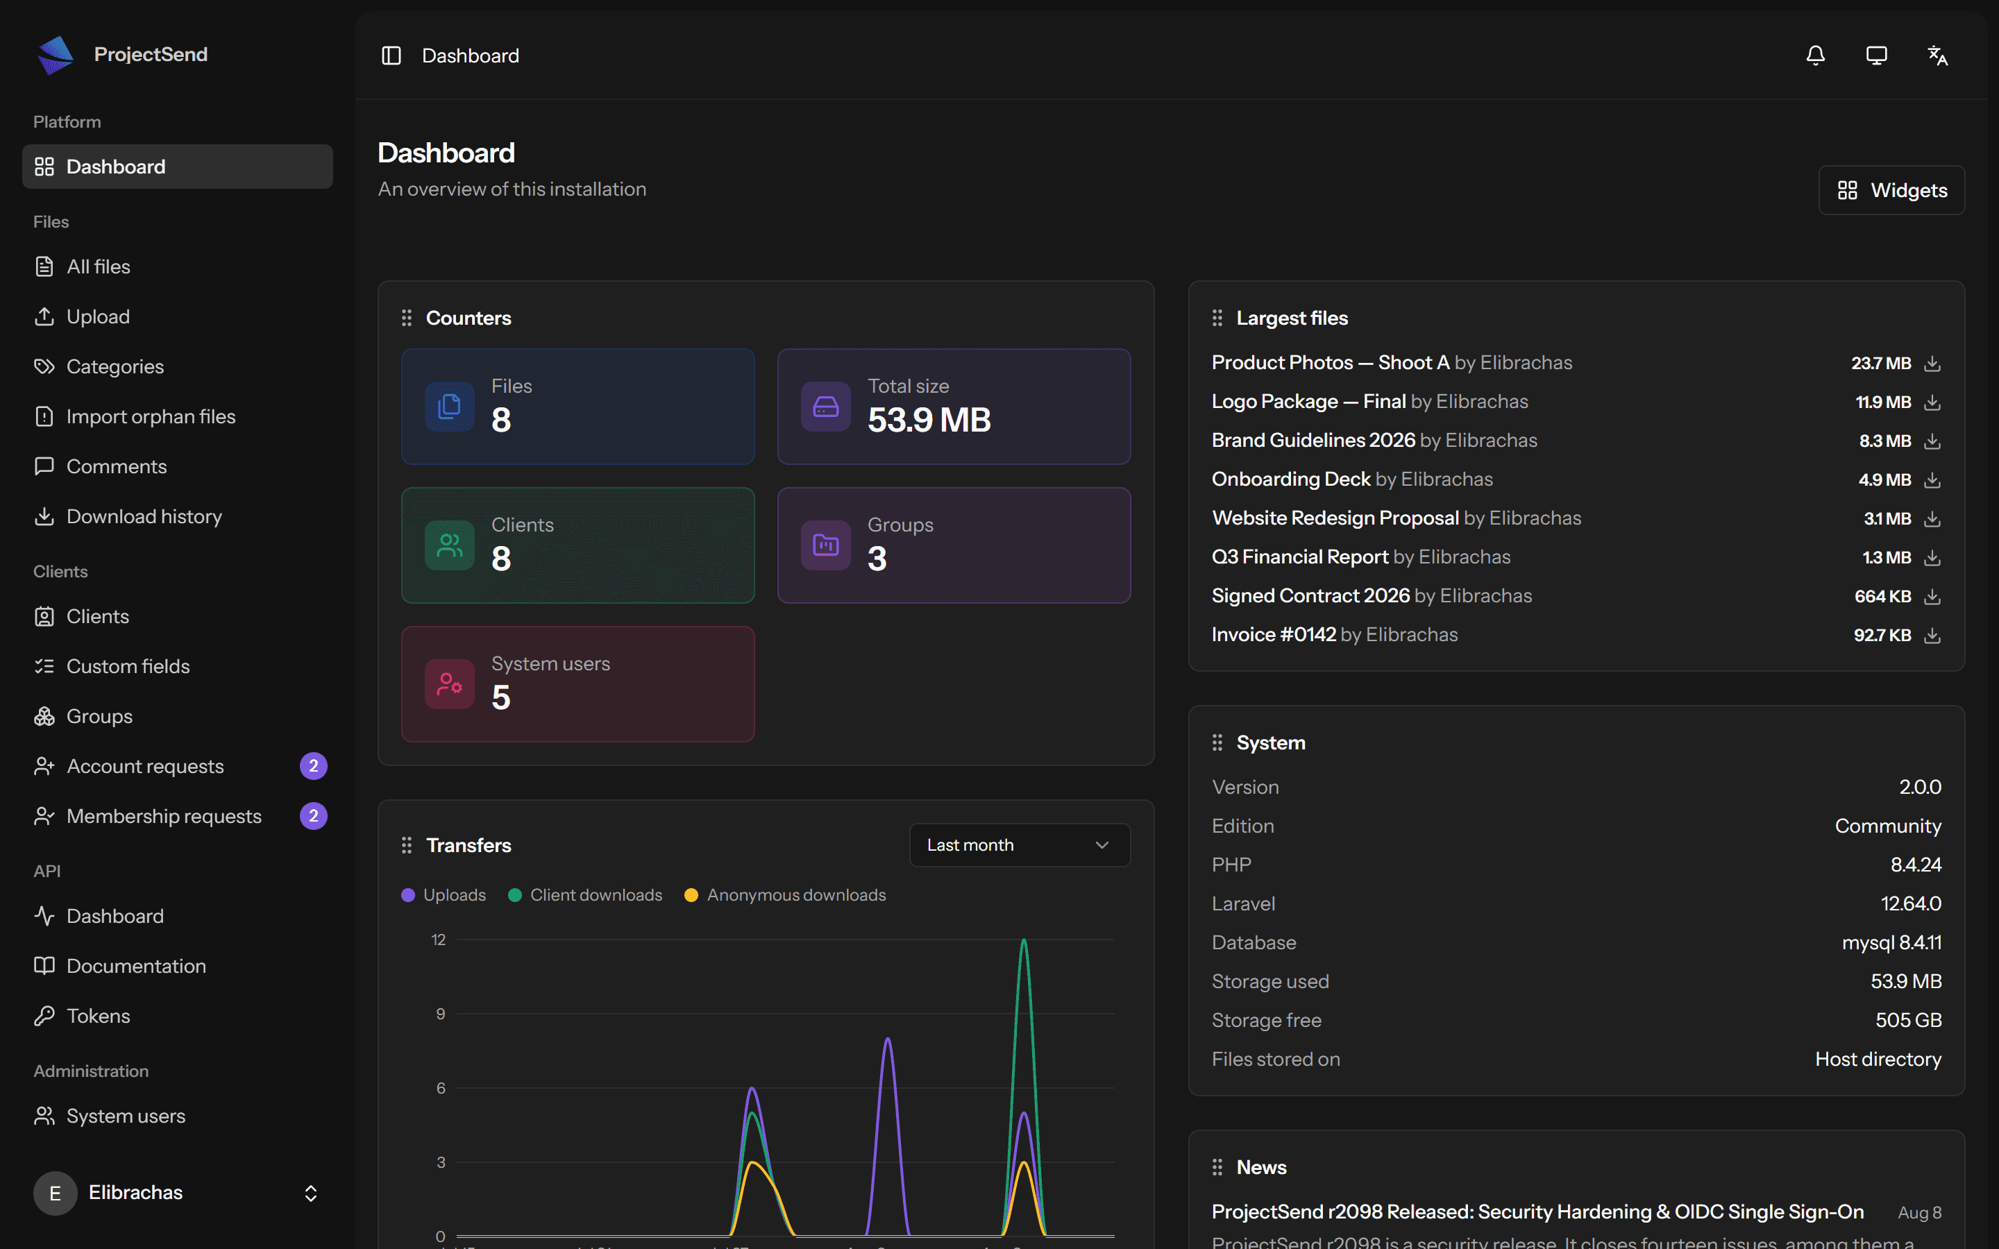
Task: Grab the System widget drag handle
Action: coord(1217,742)
